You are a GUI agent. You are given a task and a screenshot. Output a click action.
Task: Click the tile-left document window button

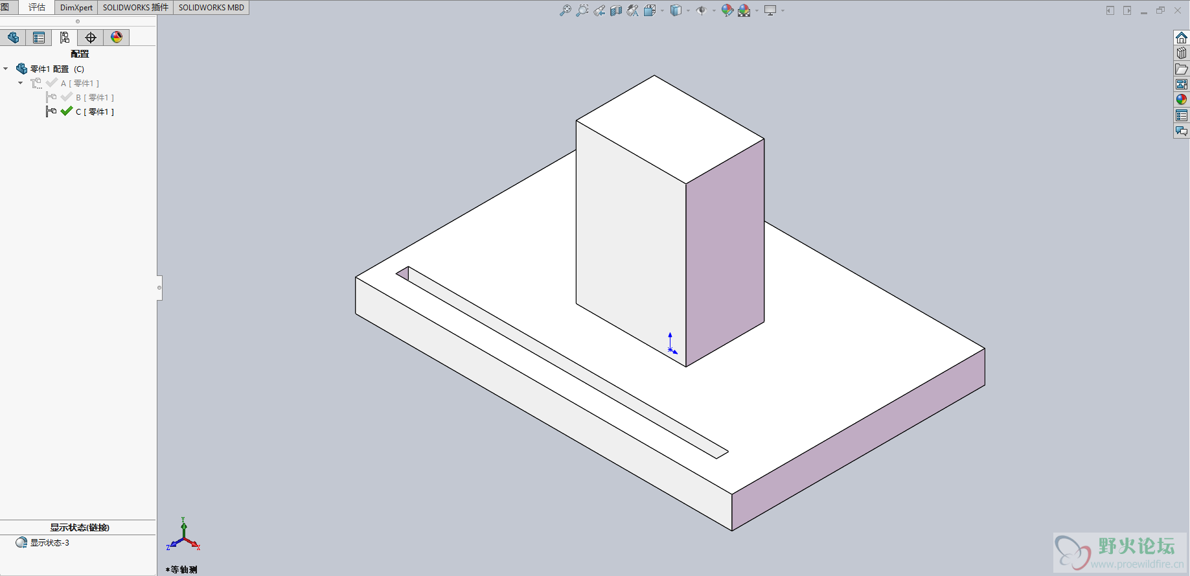coord(1110,10)
